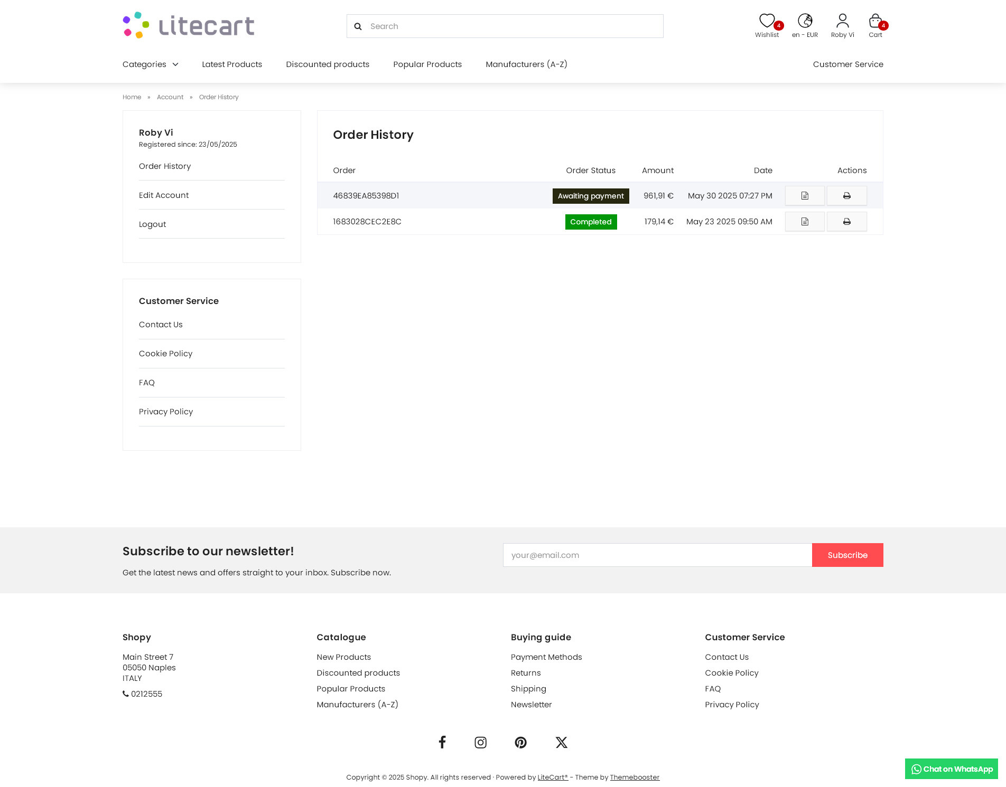View details of order 46839EA85398D1
This screenshot has height=787, width=1006.
click(804, 196)
